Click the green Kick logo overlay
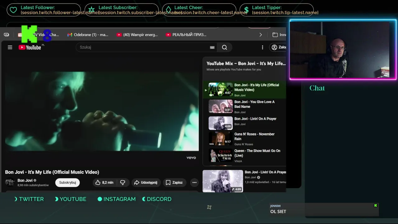Image resolution: width=398 pixels, height=224 pixels. (x=30, y=34)
